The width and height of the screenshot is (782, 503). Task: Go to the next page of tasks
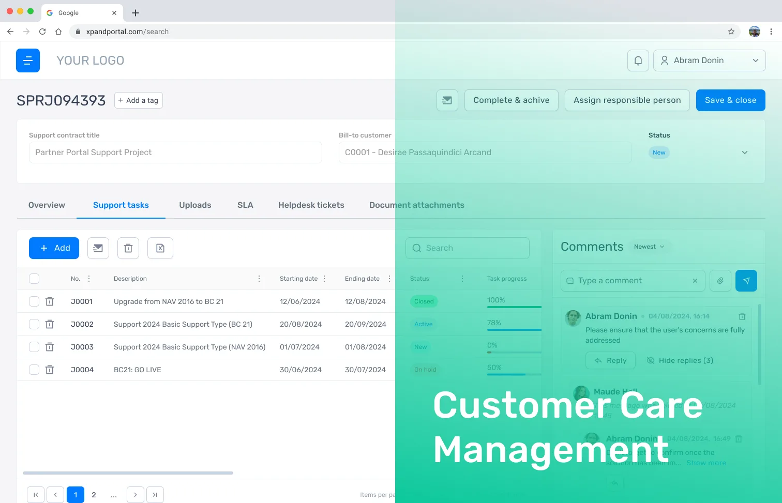click(x=136, y=495)
